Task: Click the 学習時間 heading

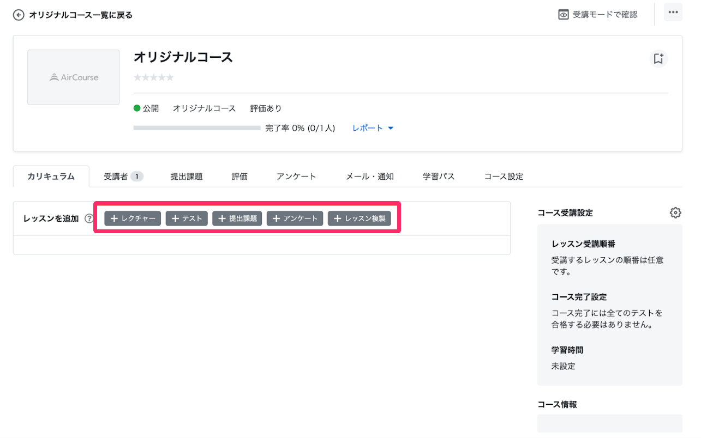Action: (x=567, y=350)
